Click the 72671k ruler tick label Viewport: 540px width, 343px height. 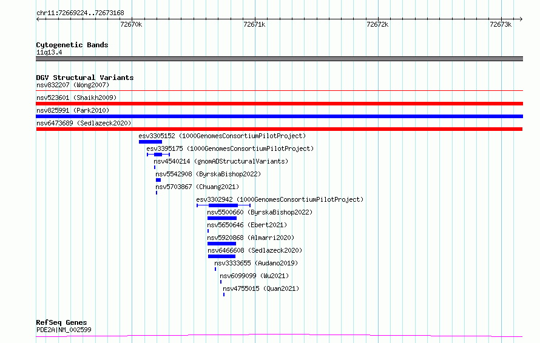pos(254,24)
